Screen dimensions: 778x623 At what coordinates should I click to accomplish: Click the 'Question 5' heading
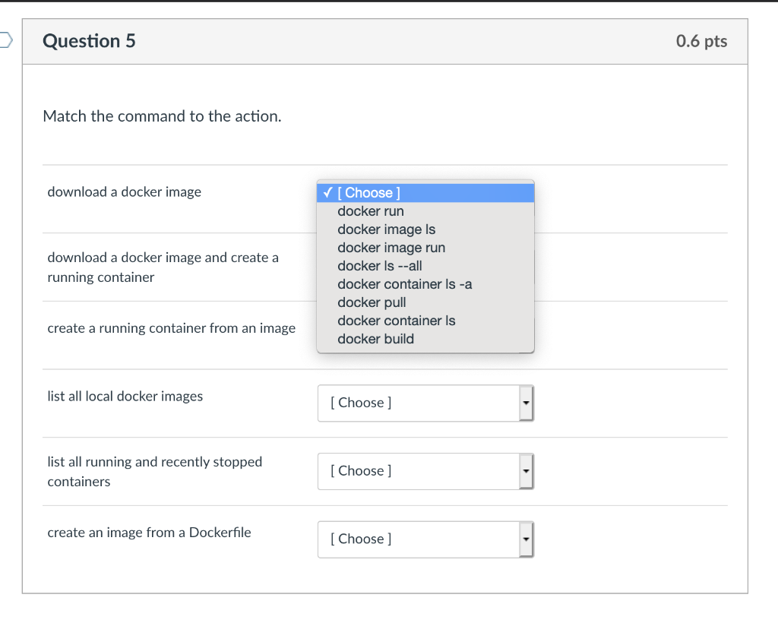point(89,41)
